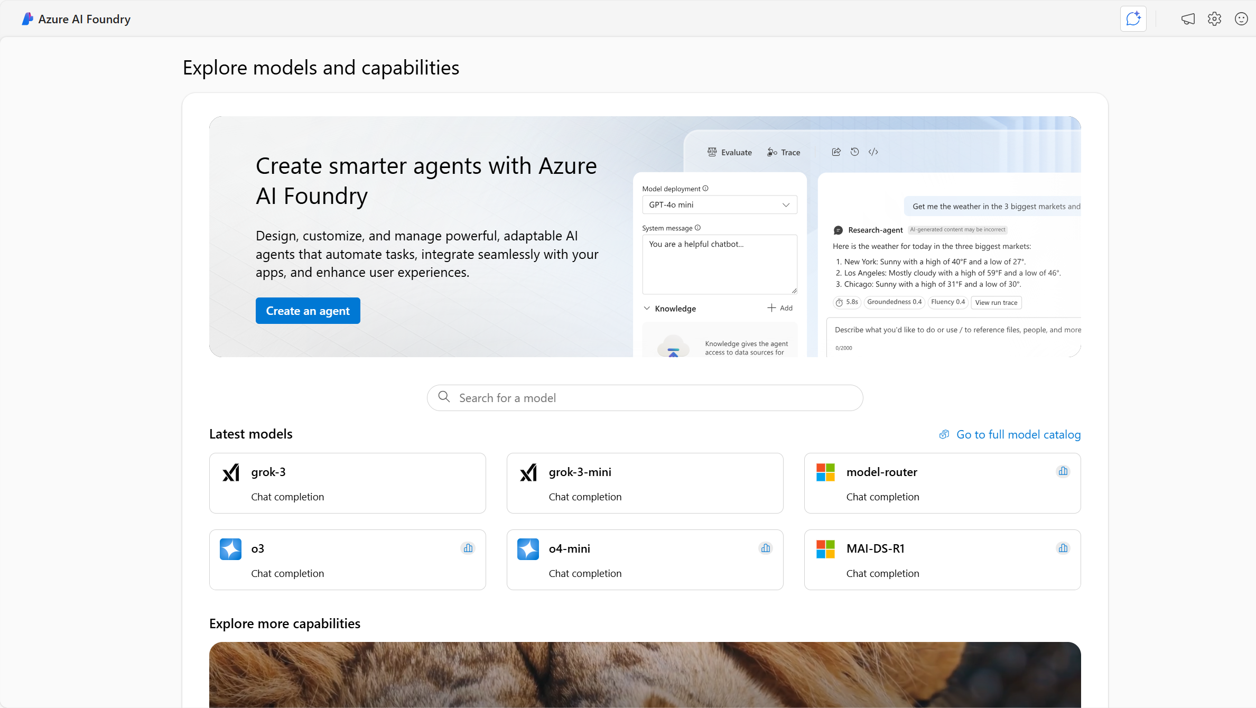The image size is (1256, 708).
Task: Open the AI chat assistant icon
Action: 1133,19
